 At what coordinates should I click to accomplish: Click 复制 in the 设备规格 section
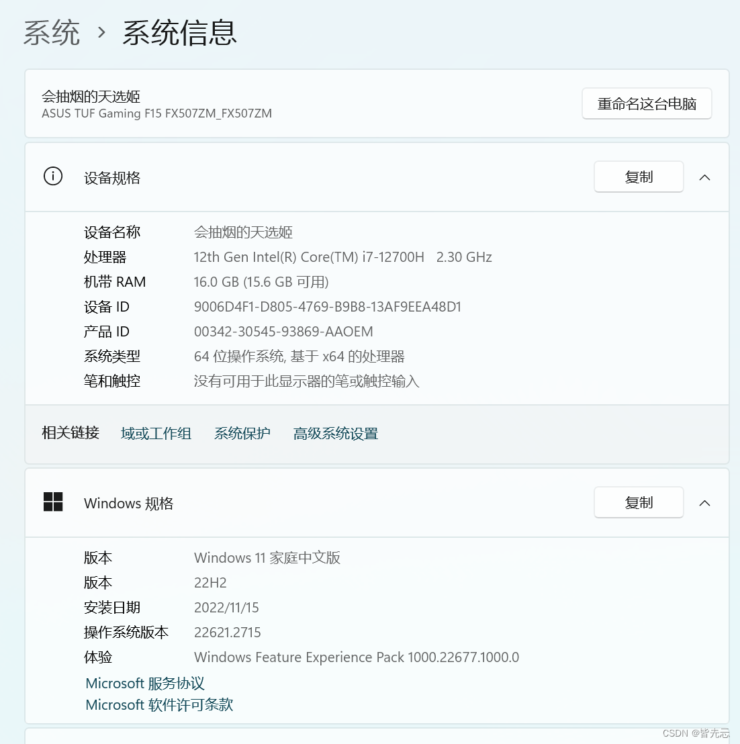[638, 176]
